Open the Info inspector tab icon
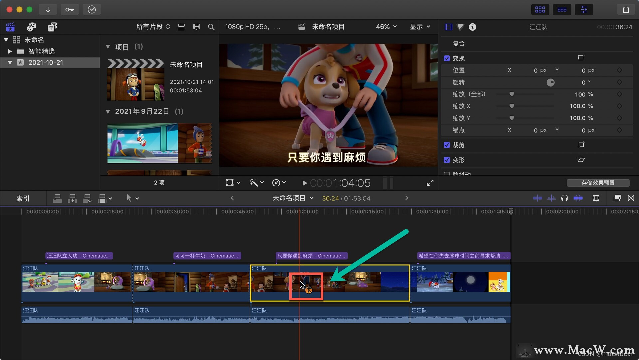 coord(472,27)
